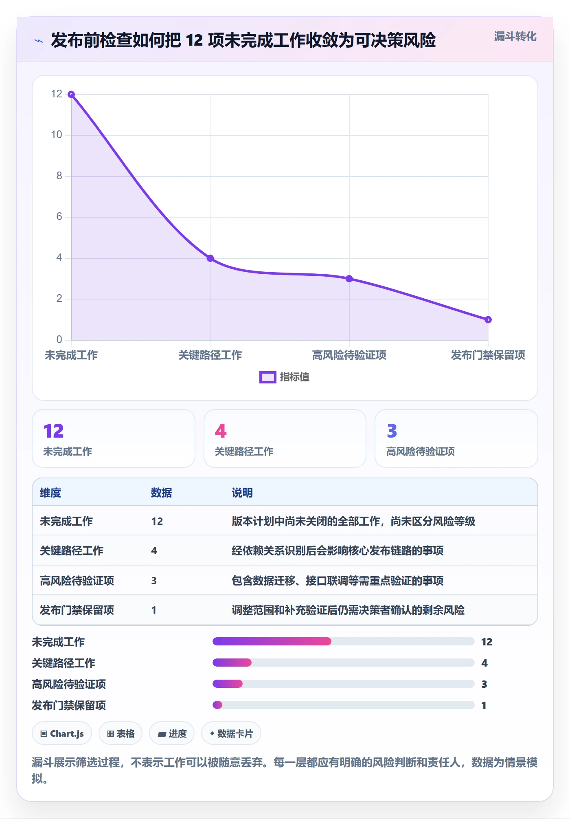Click the footnote starting with 漏斗展示筛选过程

pyautogui.click(x=285, y=770)
